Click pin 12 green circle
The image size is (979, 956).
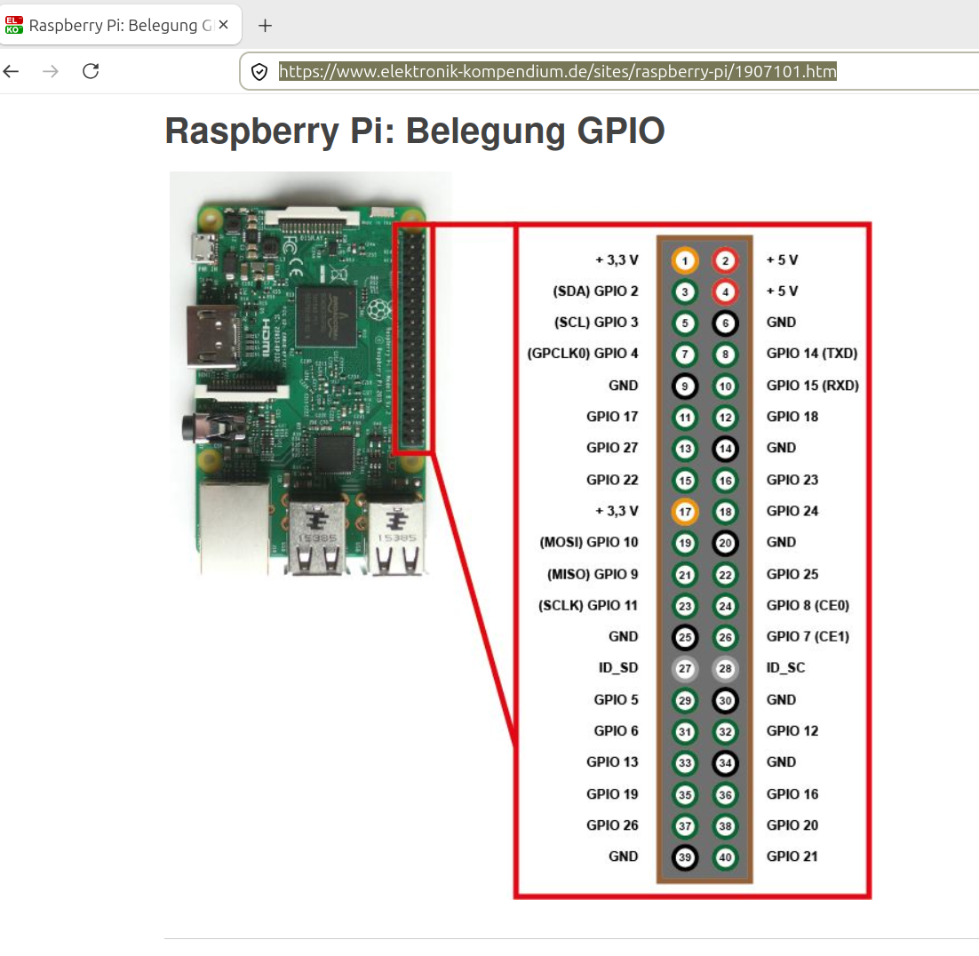pyautogui.click(x=725, y=417)
